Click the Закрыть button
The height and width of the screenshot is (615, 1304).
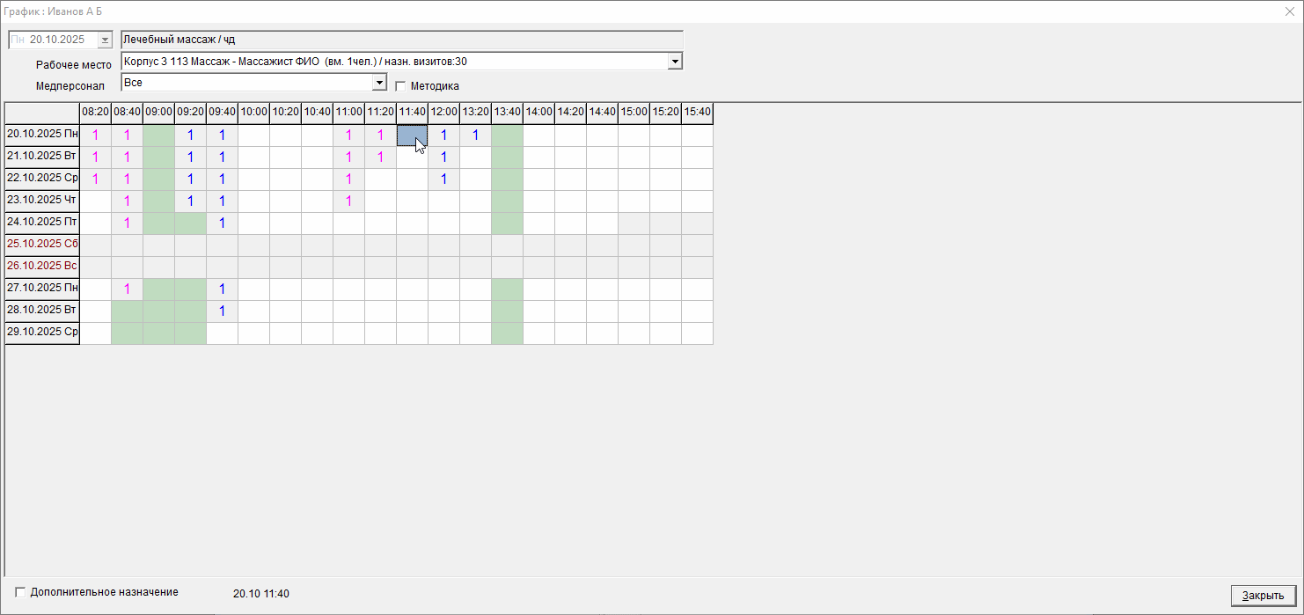[x=1263, y=596]
